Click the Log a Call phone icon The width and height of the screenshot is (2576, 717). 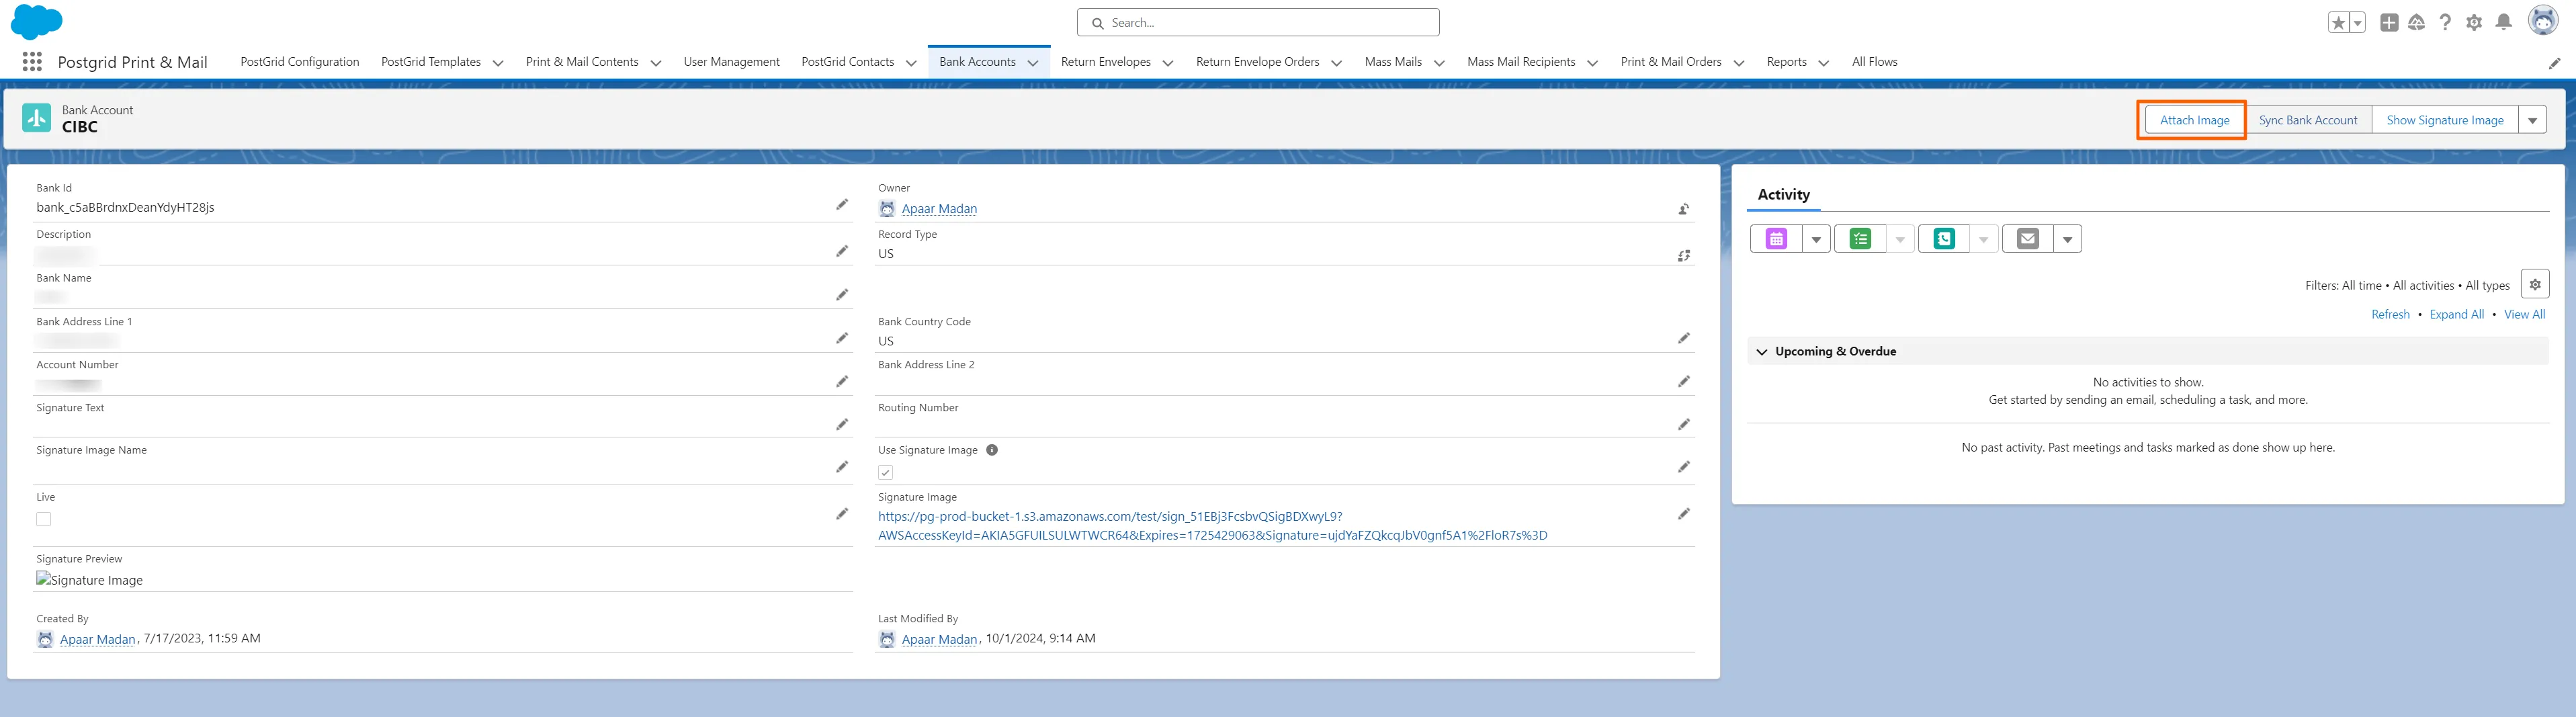coord(1943,239)
